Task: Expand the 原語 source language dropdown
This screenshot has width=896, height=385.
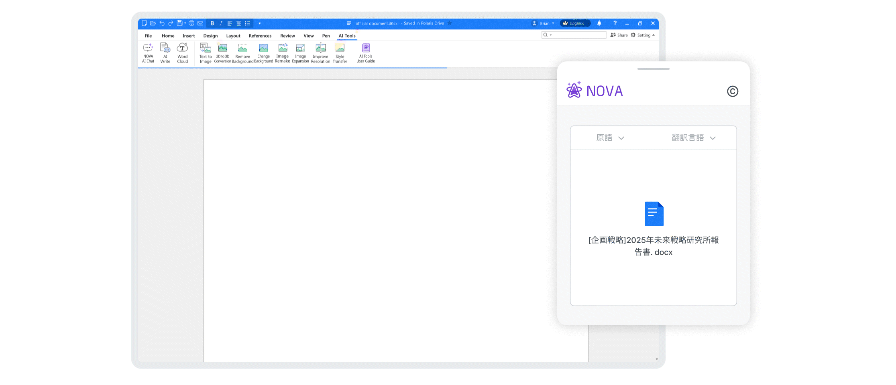Action: 610,138
